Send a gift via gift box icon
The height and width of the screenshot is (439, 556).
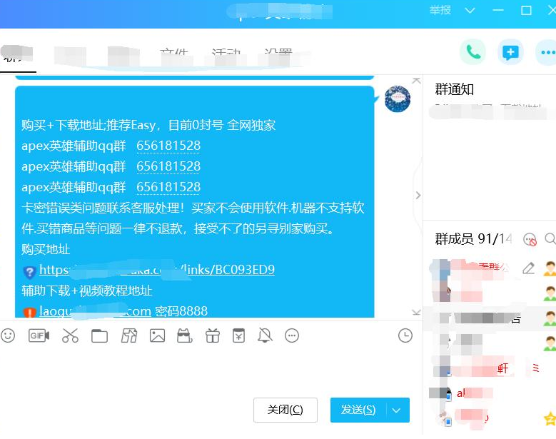(x=213, y=335)
